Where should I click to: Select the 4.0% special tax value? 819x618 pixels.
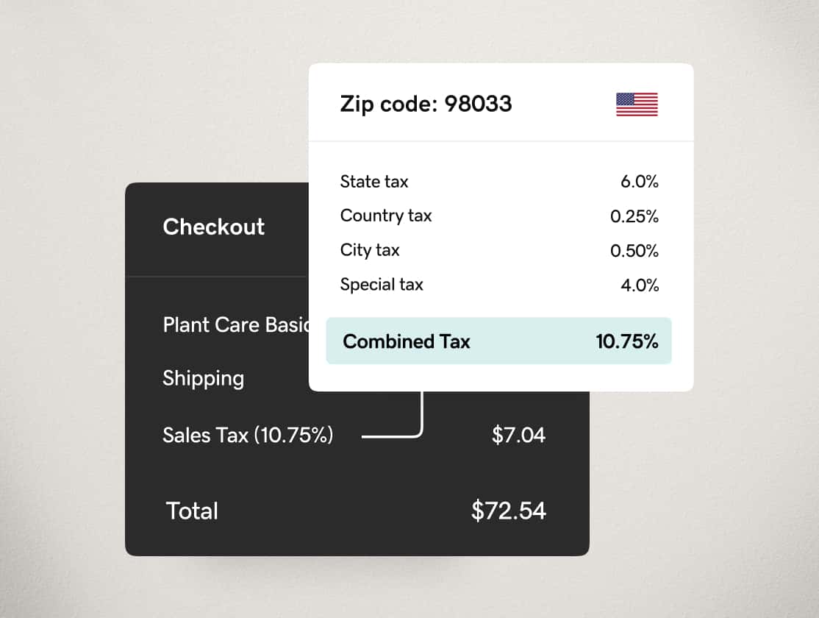[640, 285]
